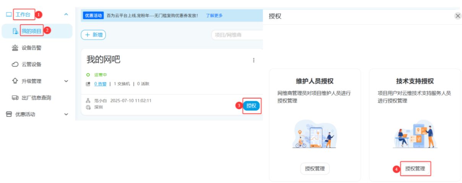Click the 云管设备 cloud icon
Screen dimensions: 462x183
coord(15,64)
